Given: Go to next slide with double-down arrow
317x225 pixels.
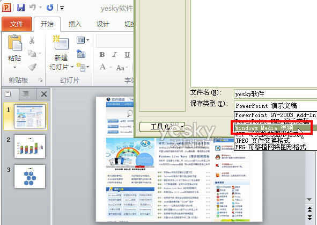Looking at the screenshot, I should [x=309, y=217].
